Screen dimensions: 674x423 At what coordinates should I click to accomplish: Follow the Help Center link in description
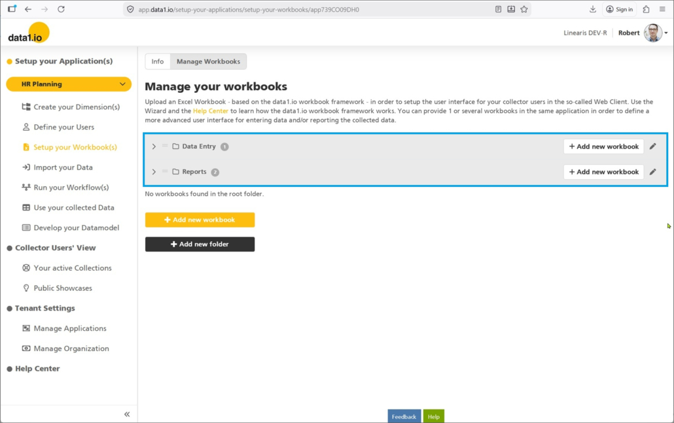(211, 111)
